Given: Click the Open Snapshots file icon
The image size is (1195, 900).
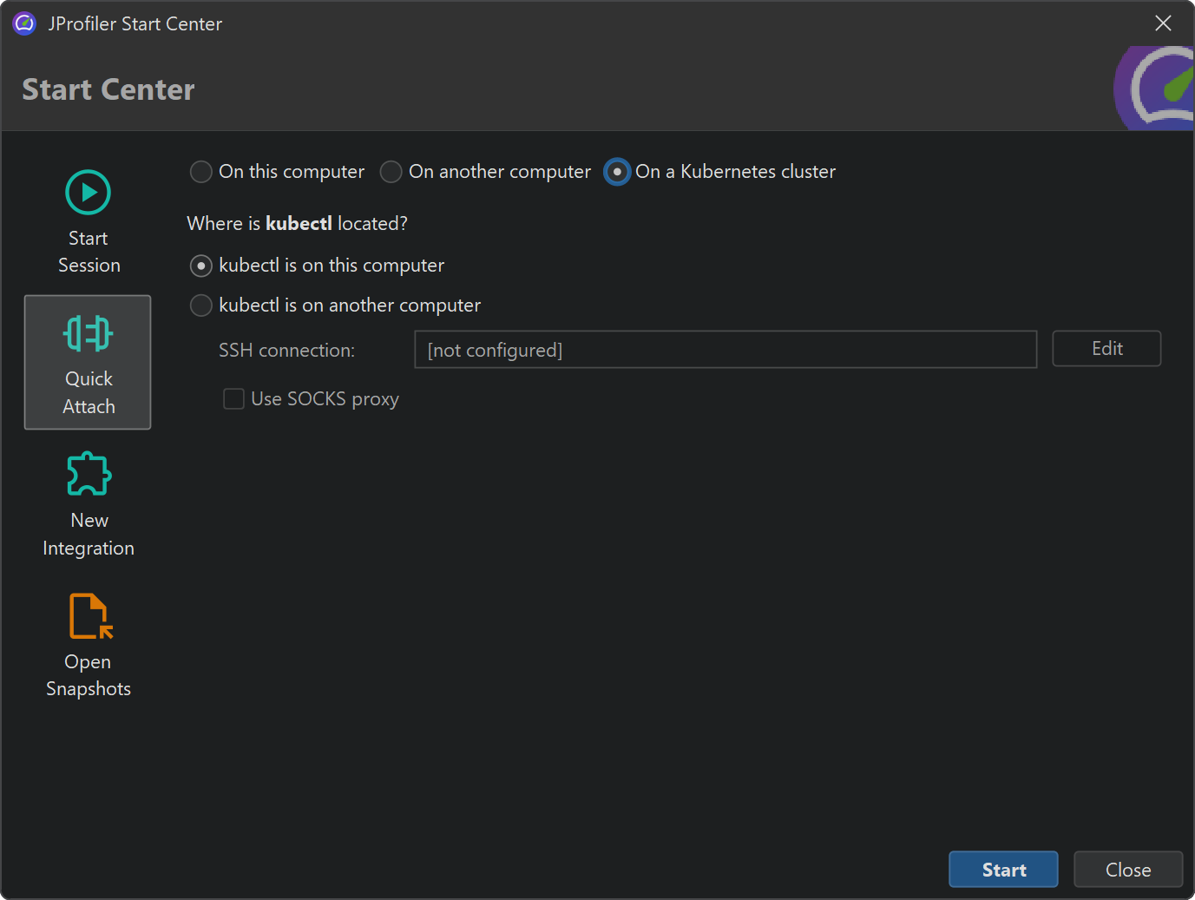Looking at the screenshot, I should (x=90, y=615).
